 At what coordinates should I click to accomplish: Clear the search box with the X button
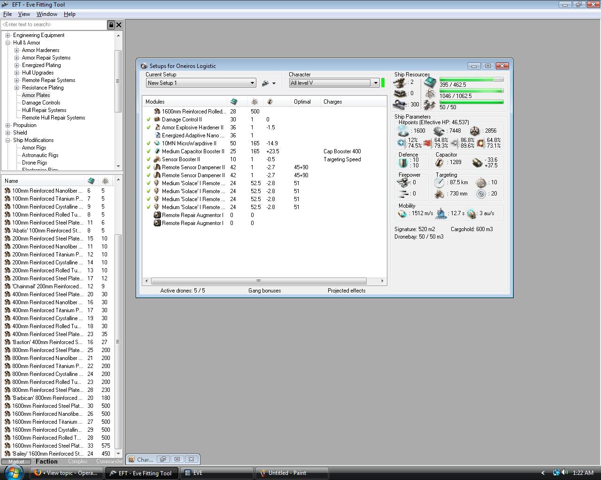click(x=119, y=25)
